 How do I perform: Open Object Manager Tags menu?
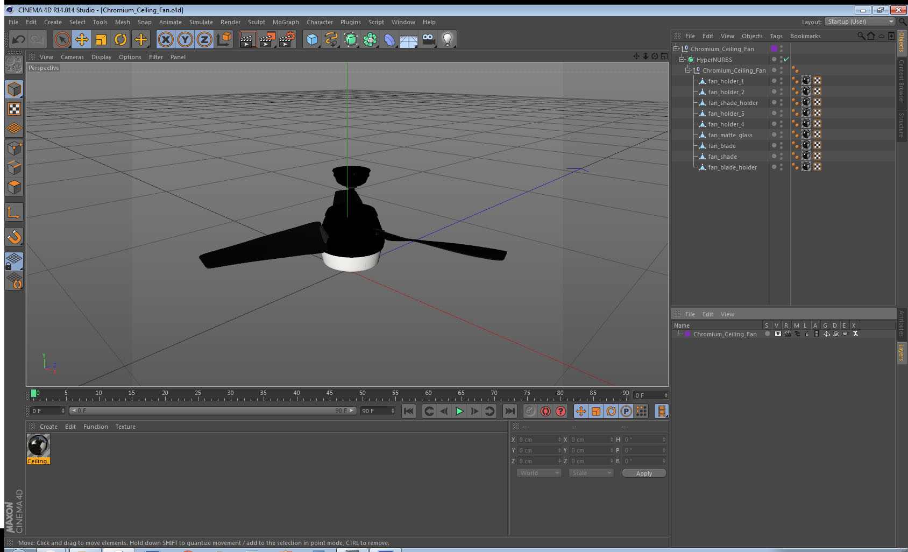coord(776,36)
